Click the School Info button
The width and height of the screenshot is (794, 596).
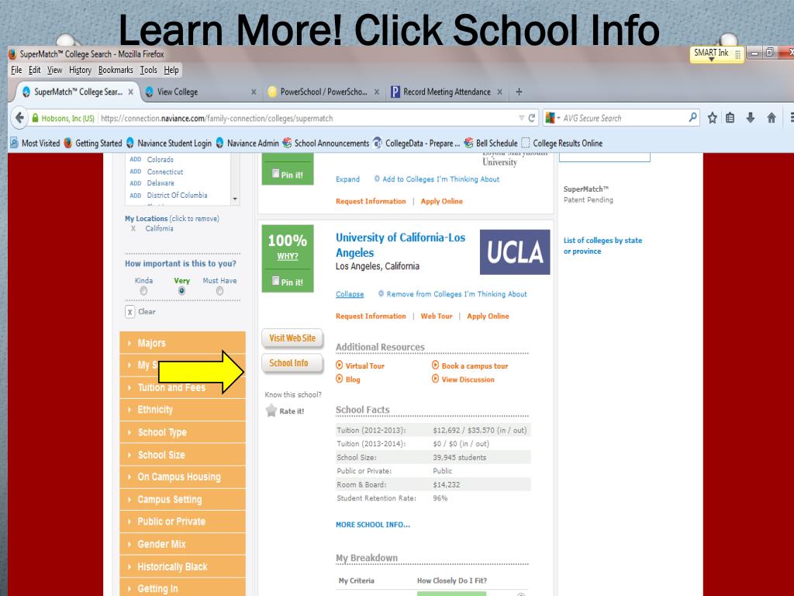(292, 363)
